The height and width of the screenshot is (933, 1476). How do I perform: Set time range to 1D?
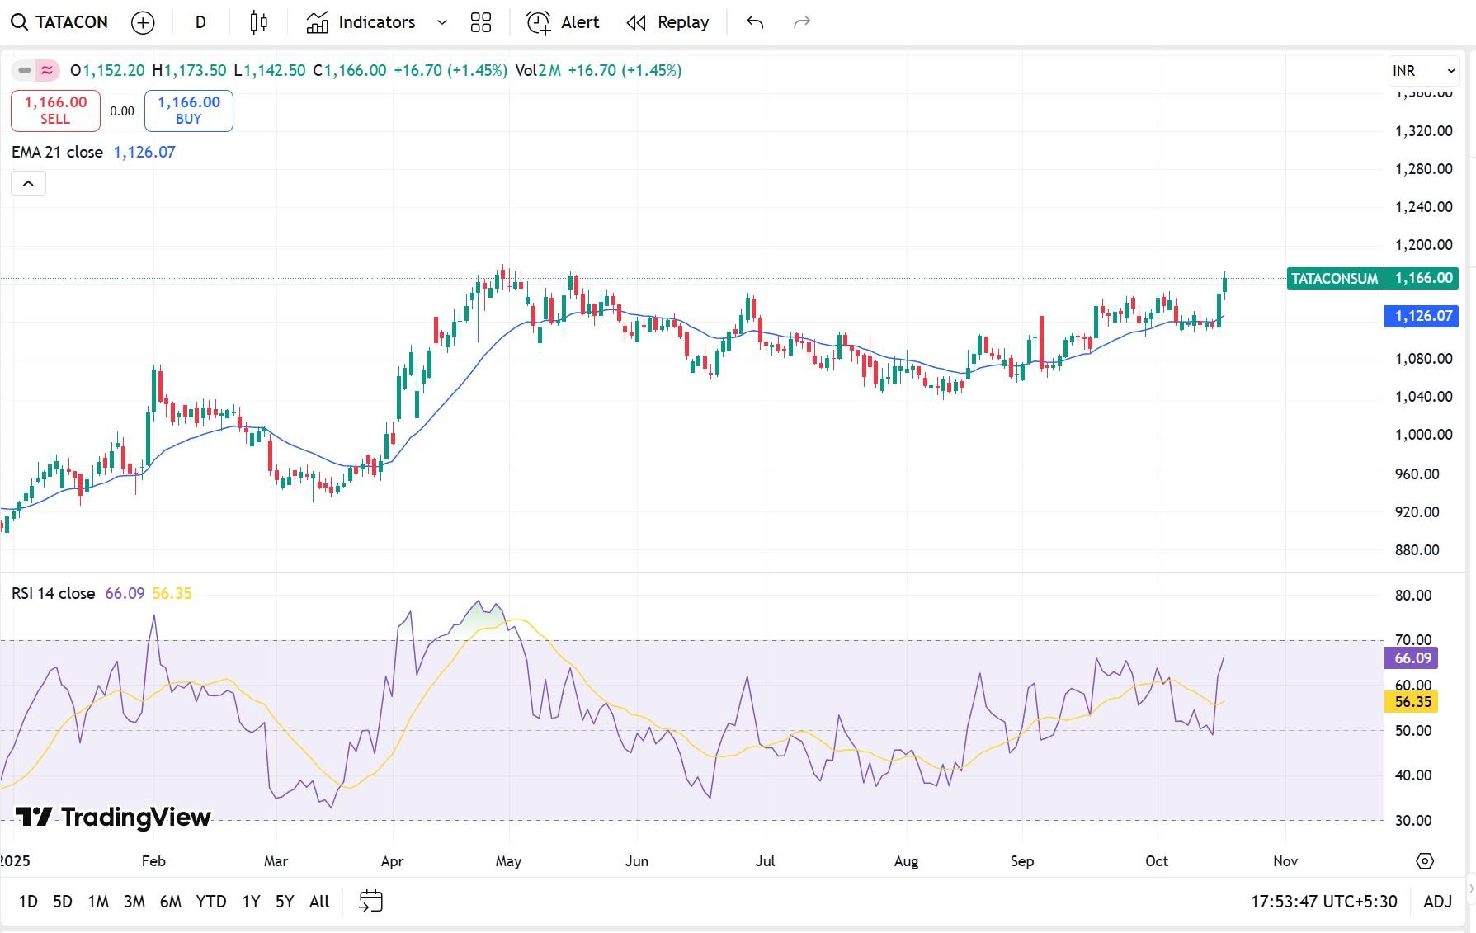click(x=28, y=902)
